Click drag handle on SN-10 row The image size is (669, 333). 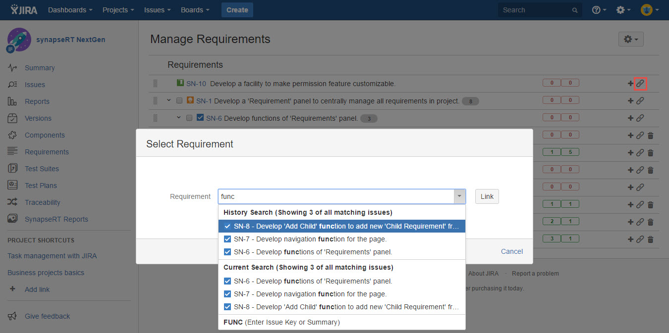[x=155, y=84]
